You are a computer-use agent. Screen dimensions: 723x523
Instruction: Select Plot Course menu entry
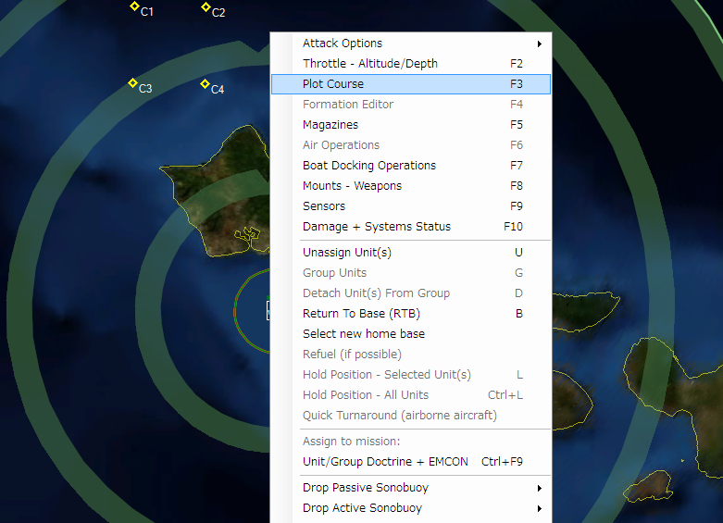[x=411, y=84]
